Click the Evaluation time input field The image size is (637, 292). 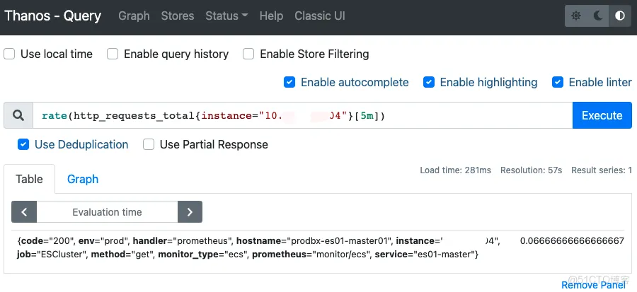107,212
